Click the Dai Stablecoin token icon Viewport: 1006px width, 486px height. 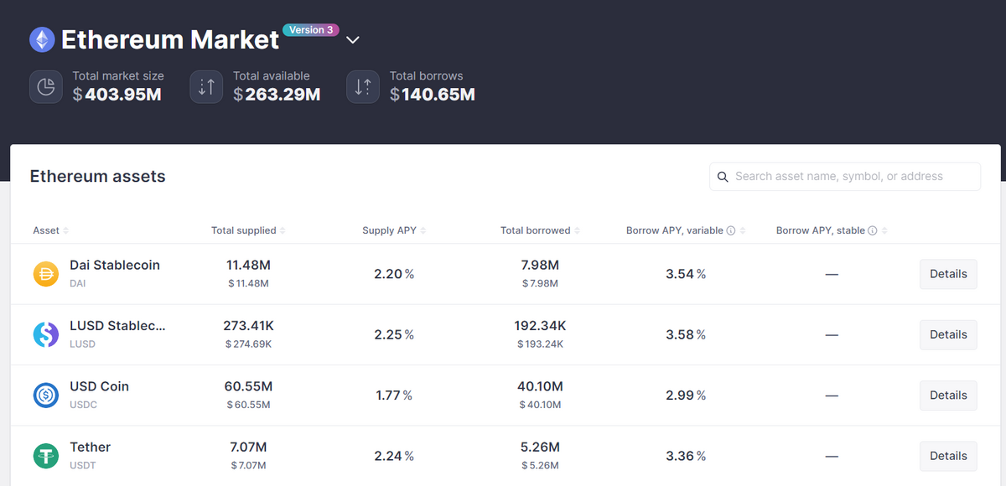[45, 274]
